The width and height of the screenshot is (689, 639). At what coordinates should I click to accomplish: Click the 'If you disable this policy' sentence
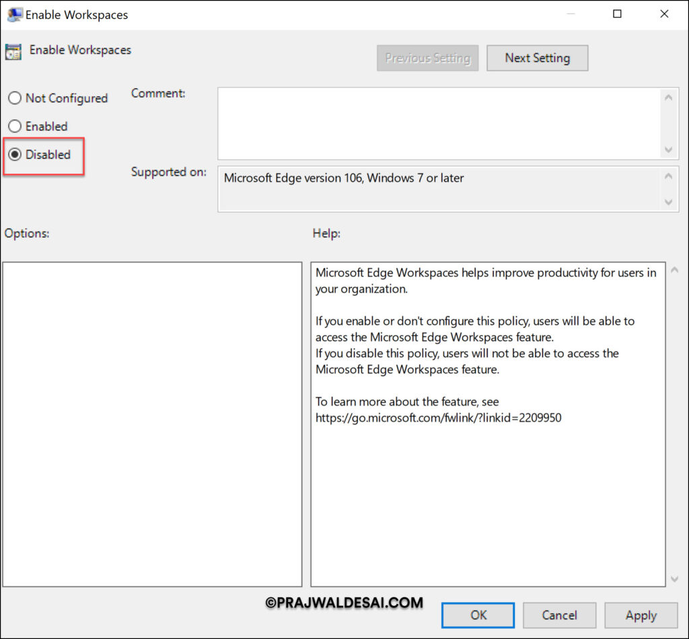tap(467, 361)
